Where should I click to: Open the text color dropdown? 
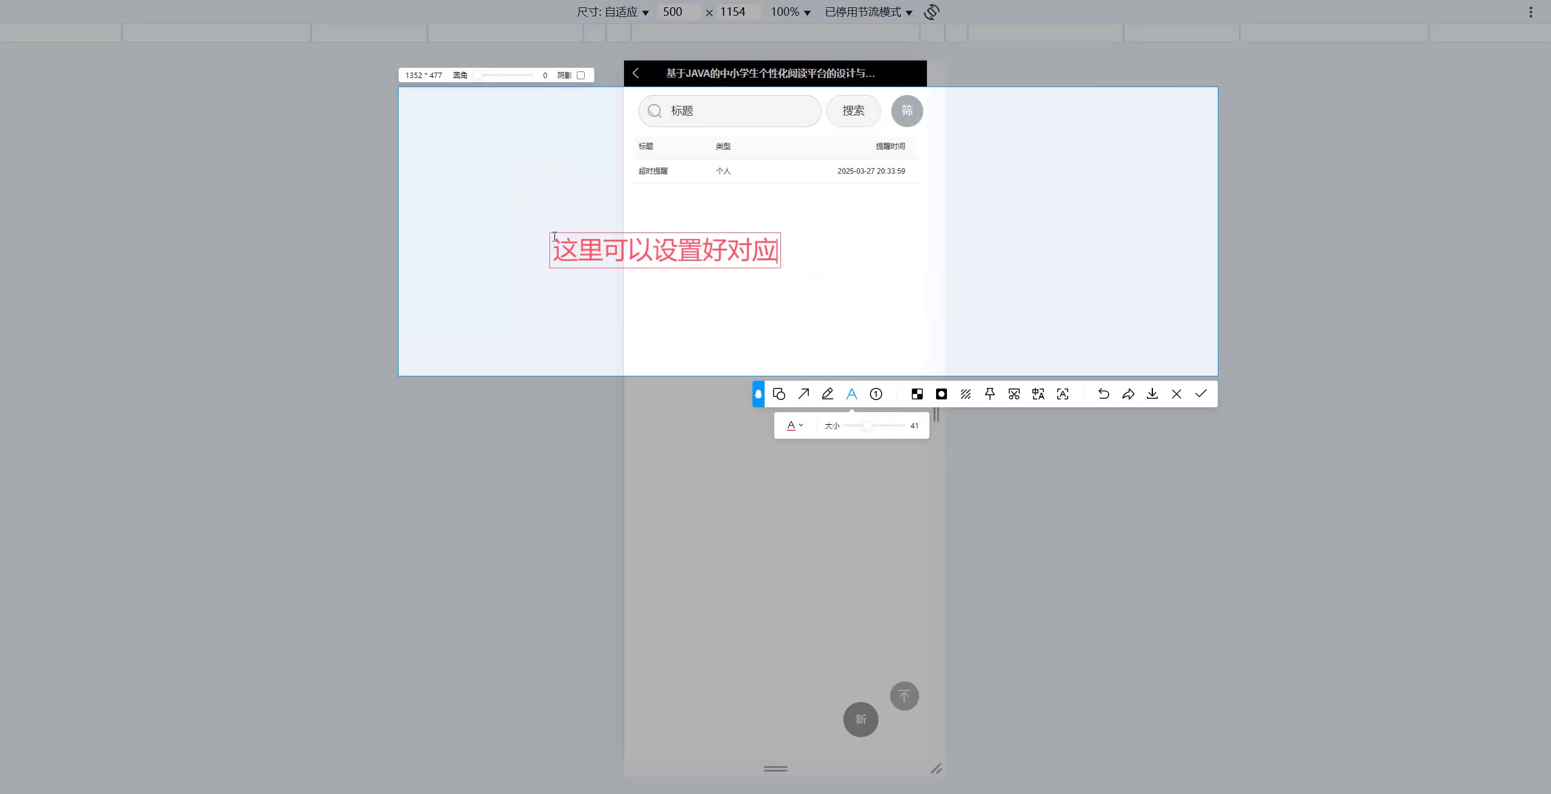(794, 425)
